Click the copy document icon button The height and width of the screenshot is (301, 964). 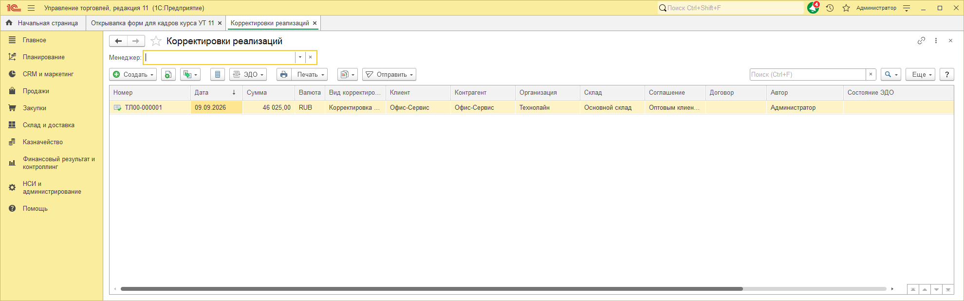point(168,74)
